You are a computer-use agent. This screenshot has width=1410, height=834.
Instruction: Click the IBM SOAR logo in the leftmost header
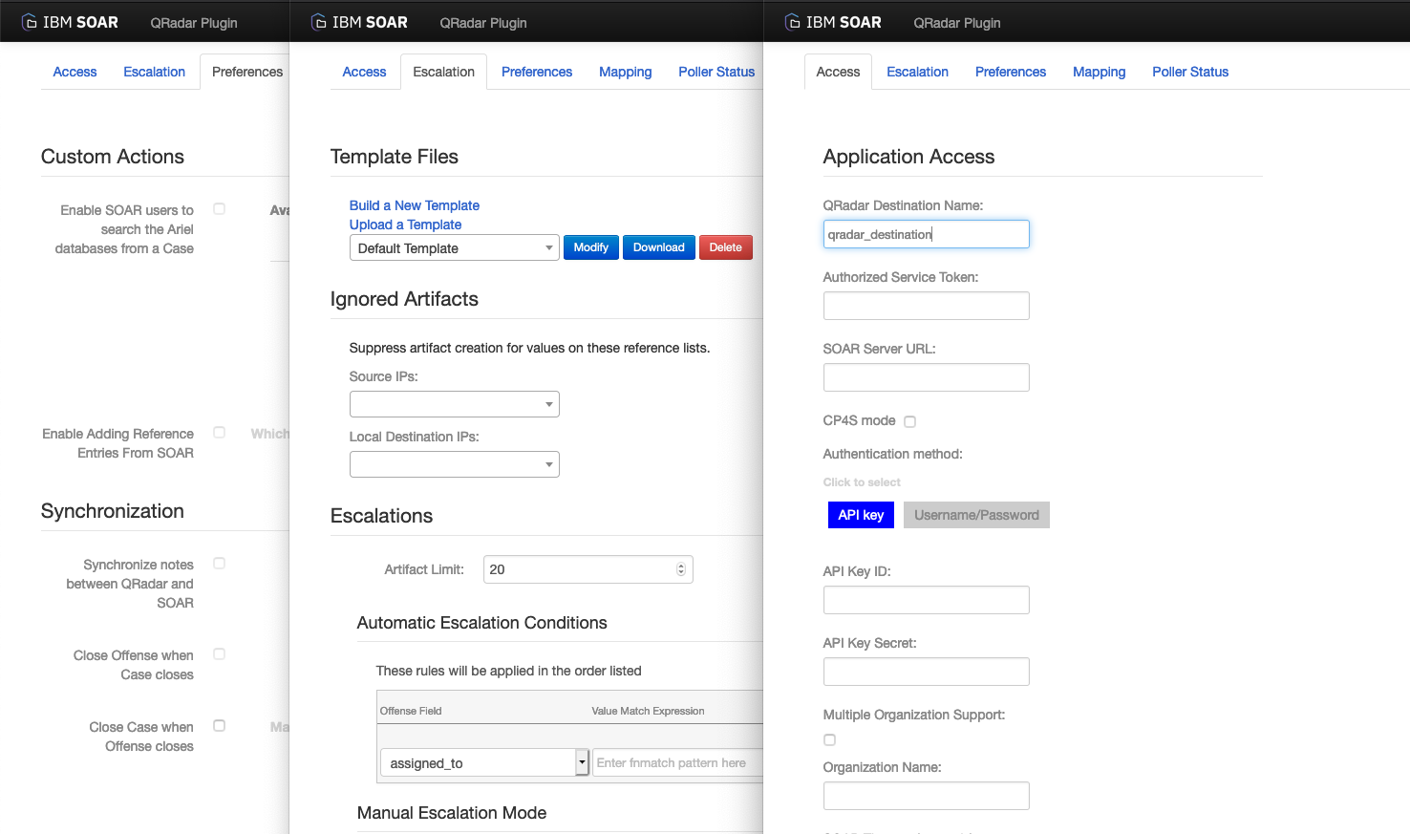[70, 21]
